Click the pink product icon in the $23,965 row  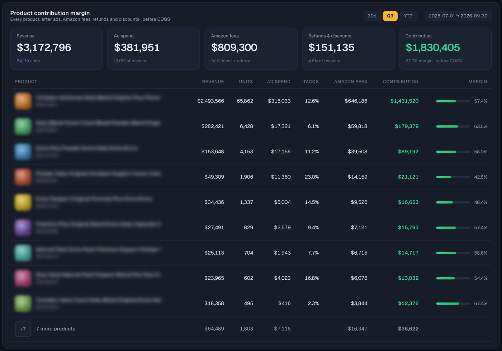(x=23, y=278)
